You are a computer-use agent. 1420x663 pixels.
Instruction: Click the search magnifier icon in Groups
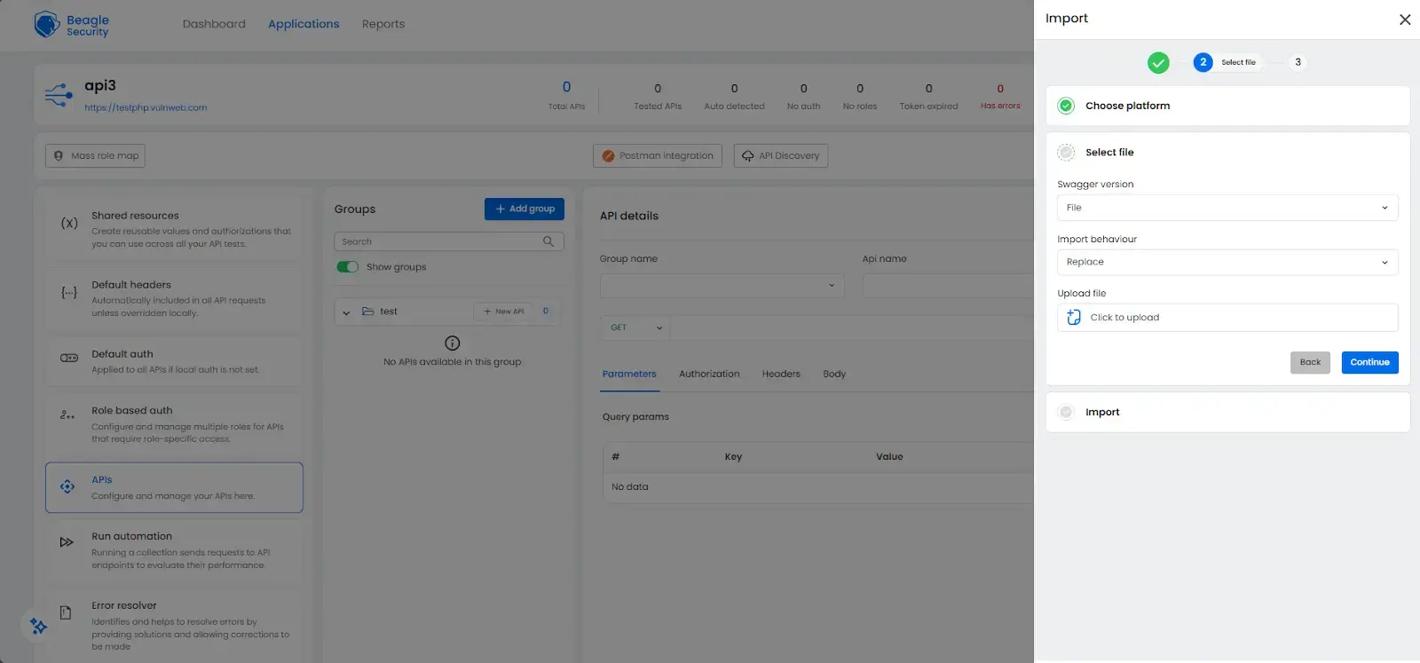(x=548, y=241)
